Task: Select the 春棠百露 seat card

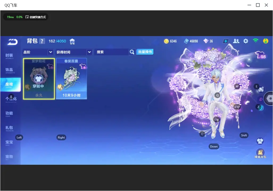Action: click(71, 79)
